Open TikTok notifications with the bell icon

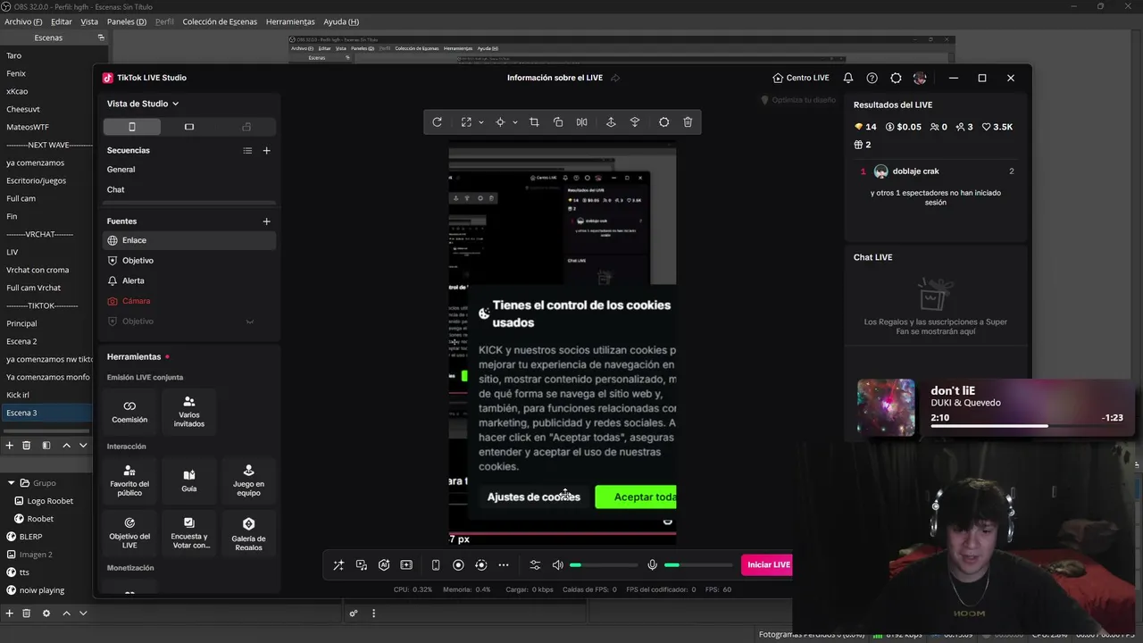848,78
